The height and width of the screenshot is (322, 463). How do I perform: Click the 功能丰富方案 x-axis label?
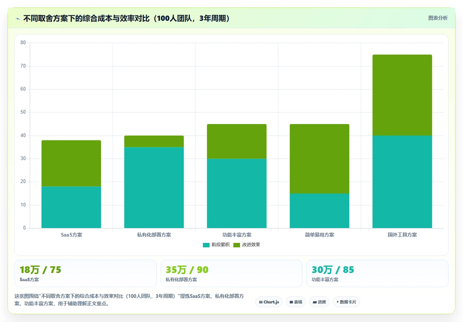pos(237,235)
